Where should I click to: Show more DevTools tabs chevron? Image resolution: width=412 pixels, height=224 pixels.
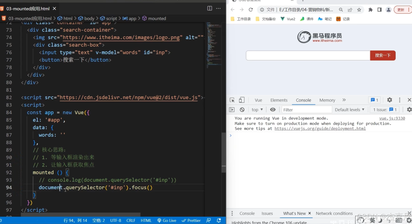[344, 100]
